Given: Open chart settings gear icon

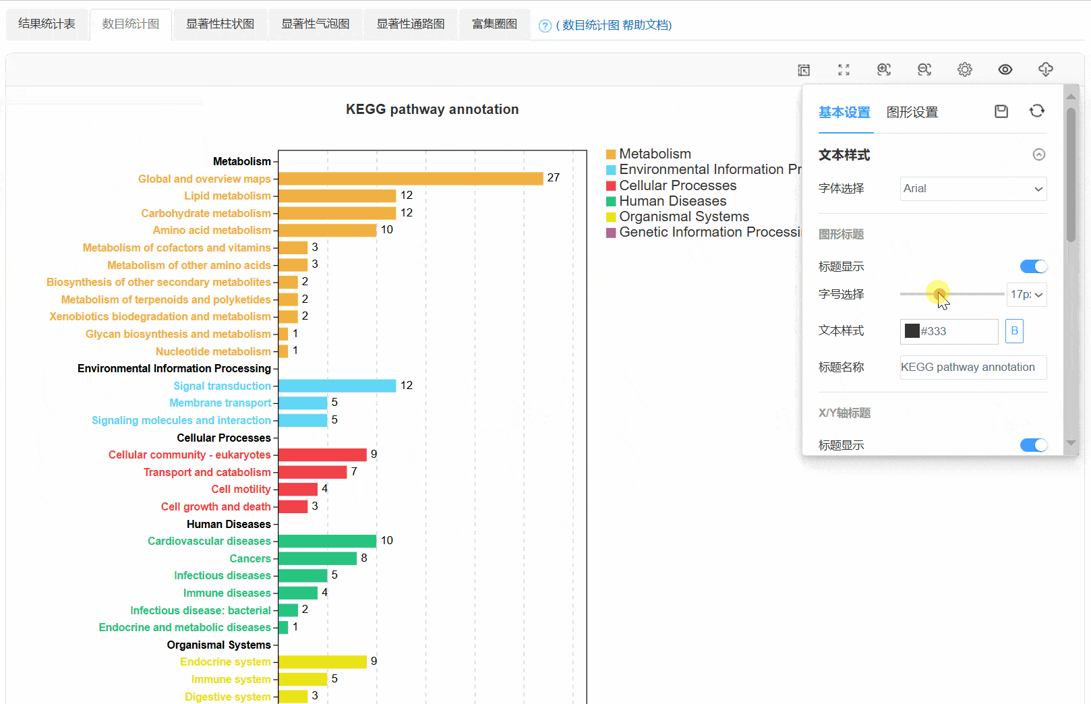Looking at the screenshot, I should click(x=965, y=69).
